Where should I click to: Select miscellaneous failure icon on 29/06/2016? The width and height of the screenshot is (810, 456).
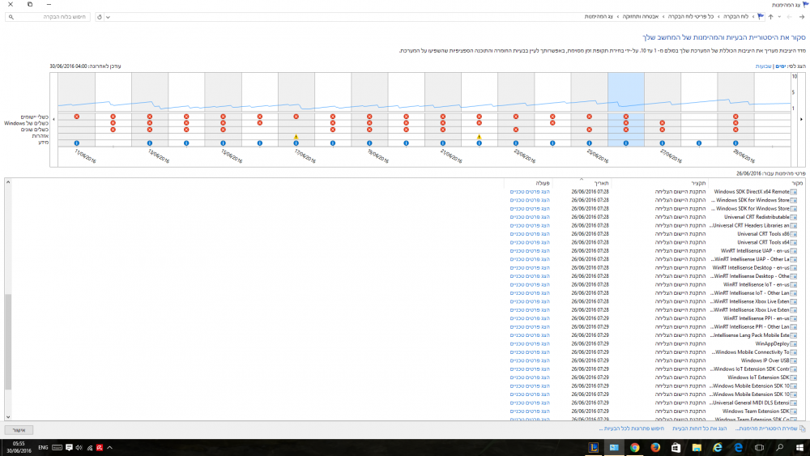click(735, 130)
